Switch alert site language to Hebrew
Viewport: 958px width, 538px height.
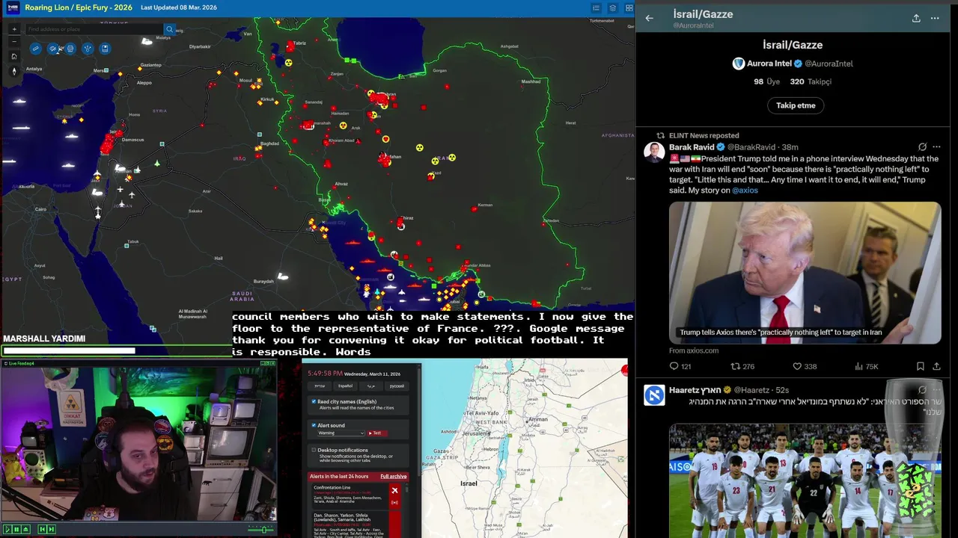(320, 386)
